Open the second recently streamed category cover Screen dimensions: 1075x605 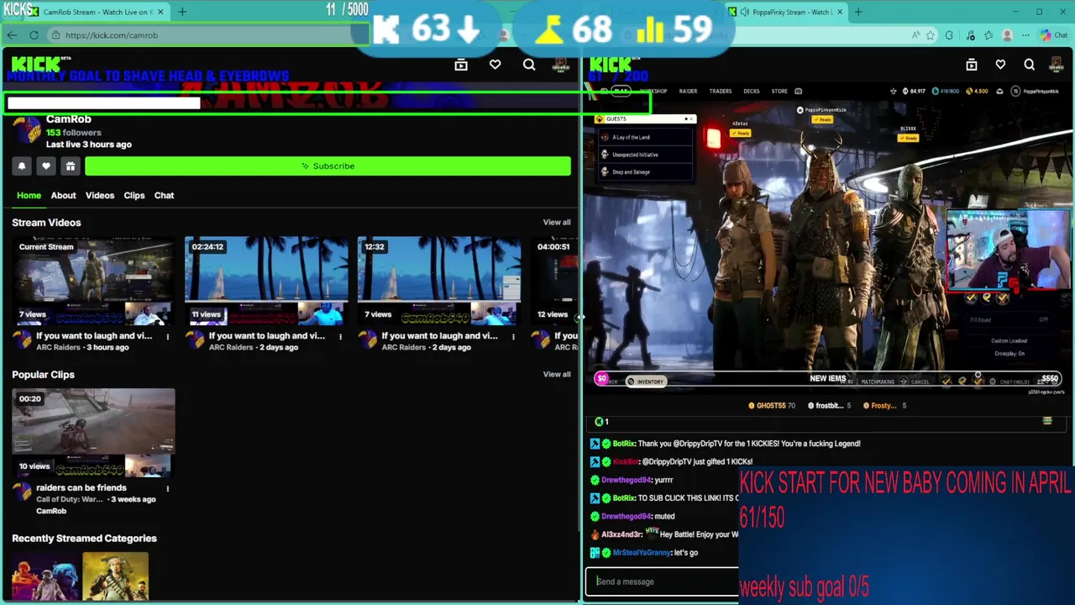pos(116,576)
